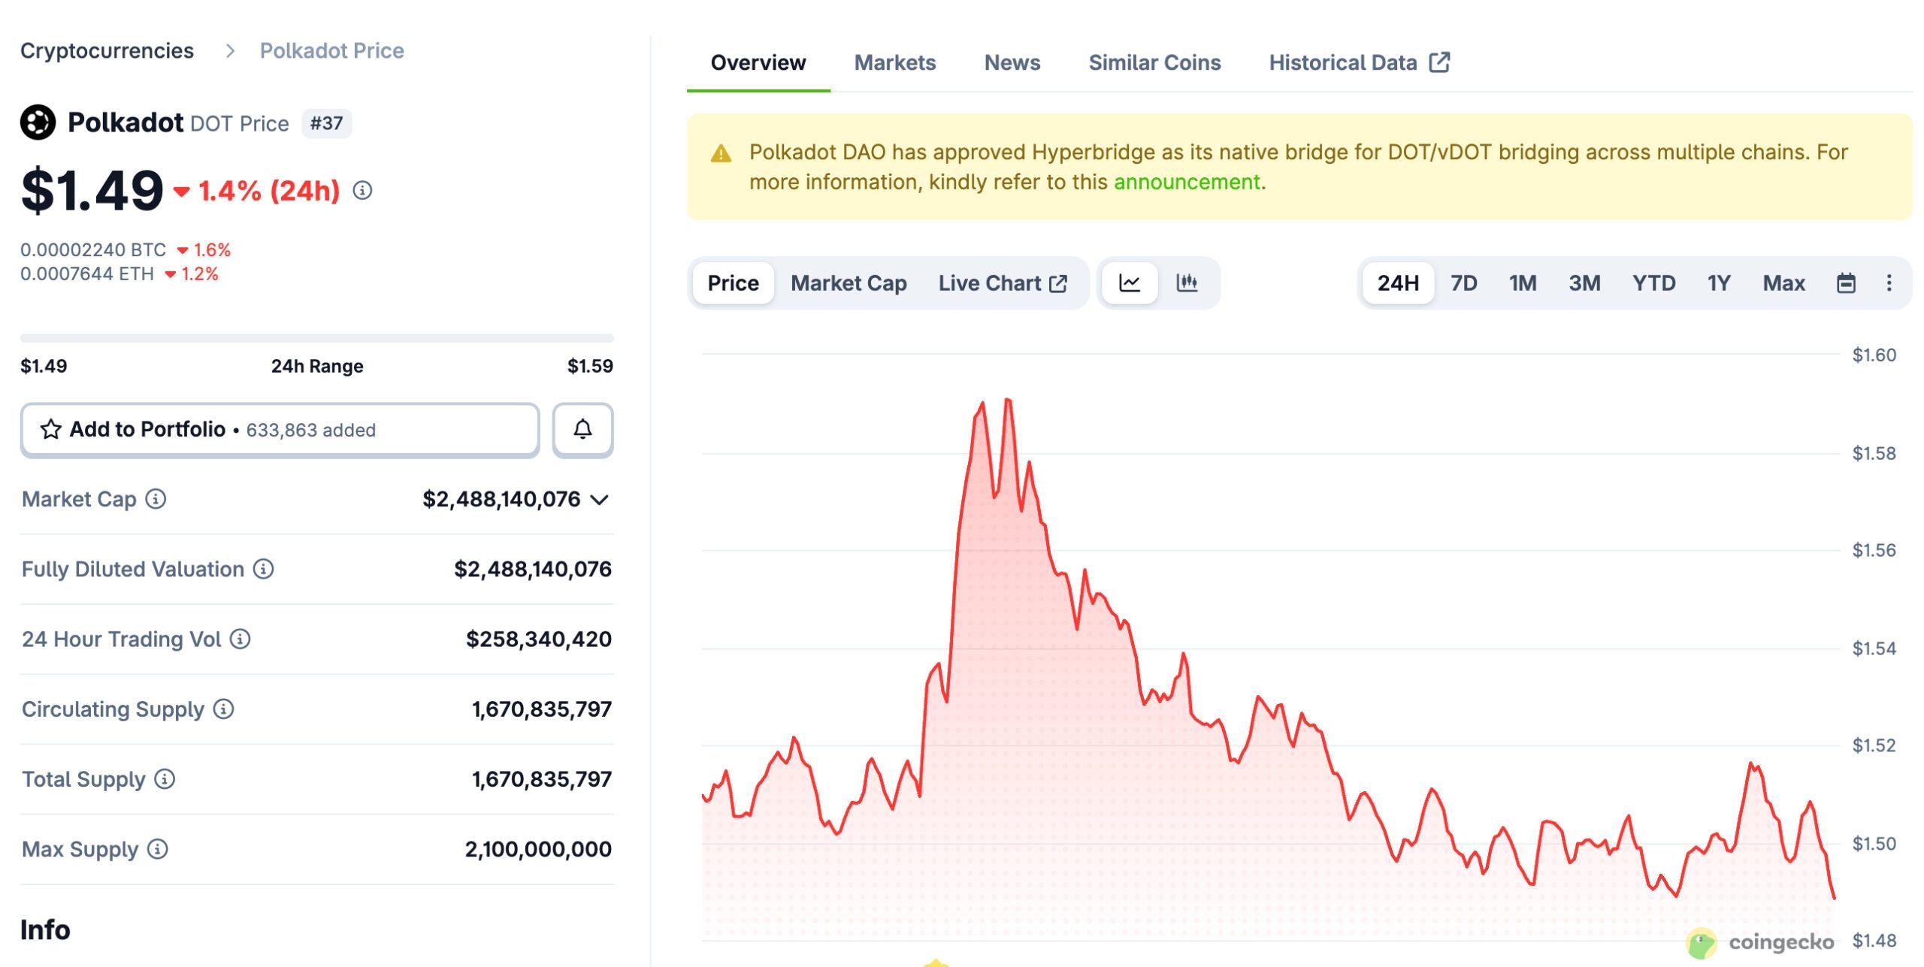
Task: Switch to the Overview tab
Action: 758,62
